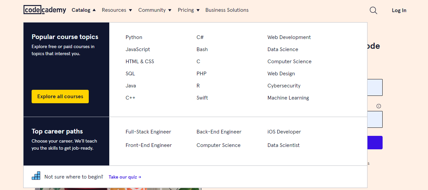Open the C# topic link
Screen dimensions: 428x190
(x=200, y=37)
